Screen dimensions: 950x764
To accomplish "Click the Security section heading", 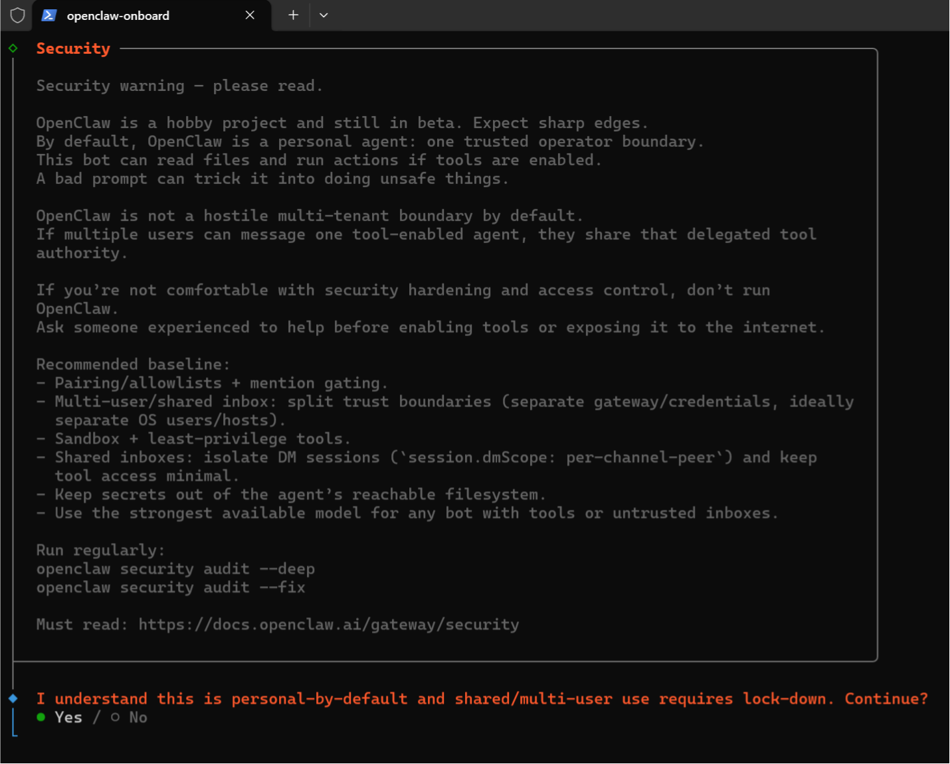I will click(x=73, y=48).
